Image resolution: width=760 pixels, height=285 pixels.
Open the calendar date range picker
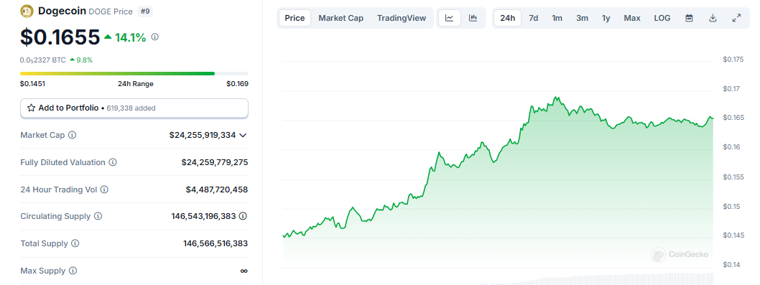click(x=689, y=18)
